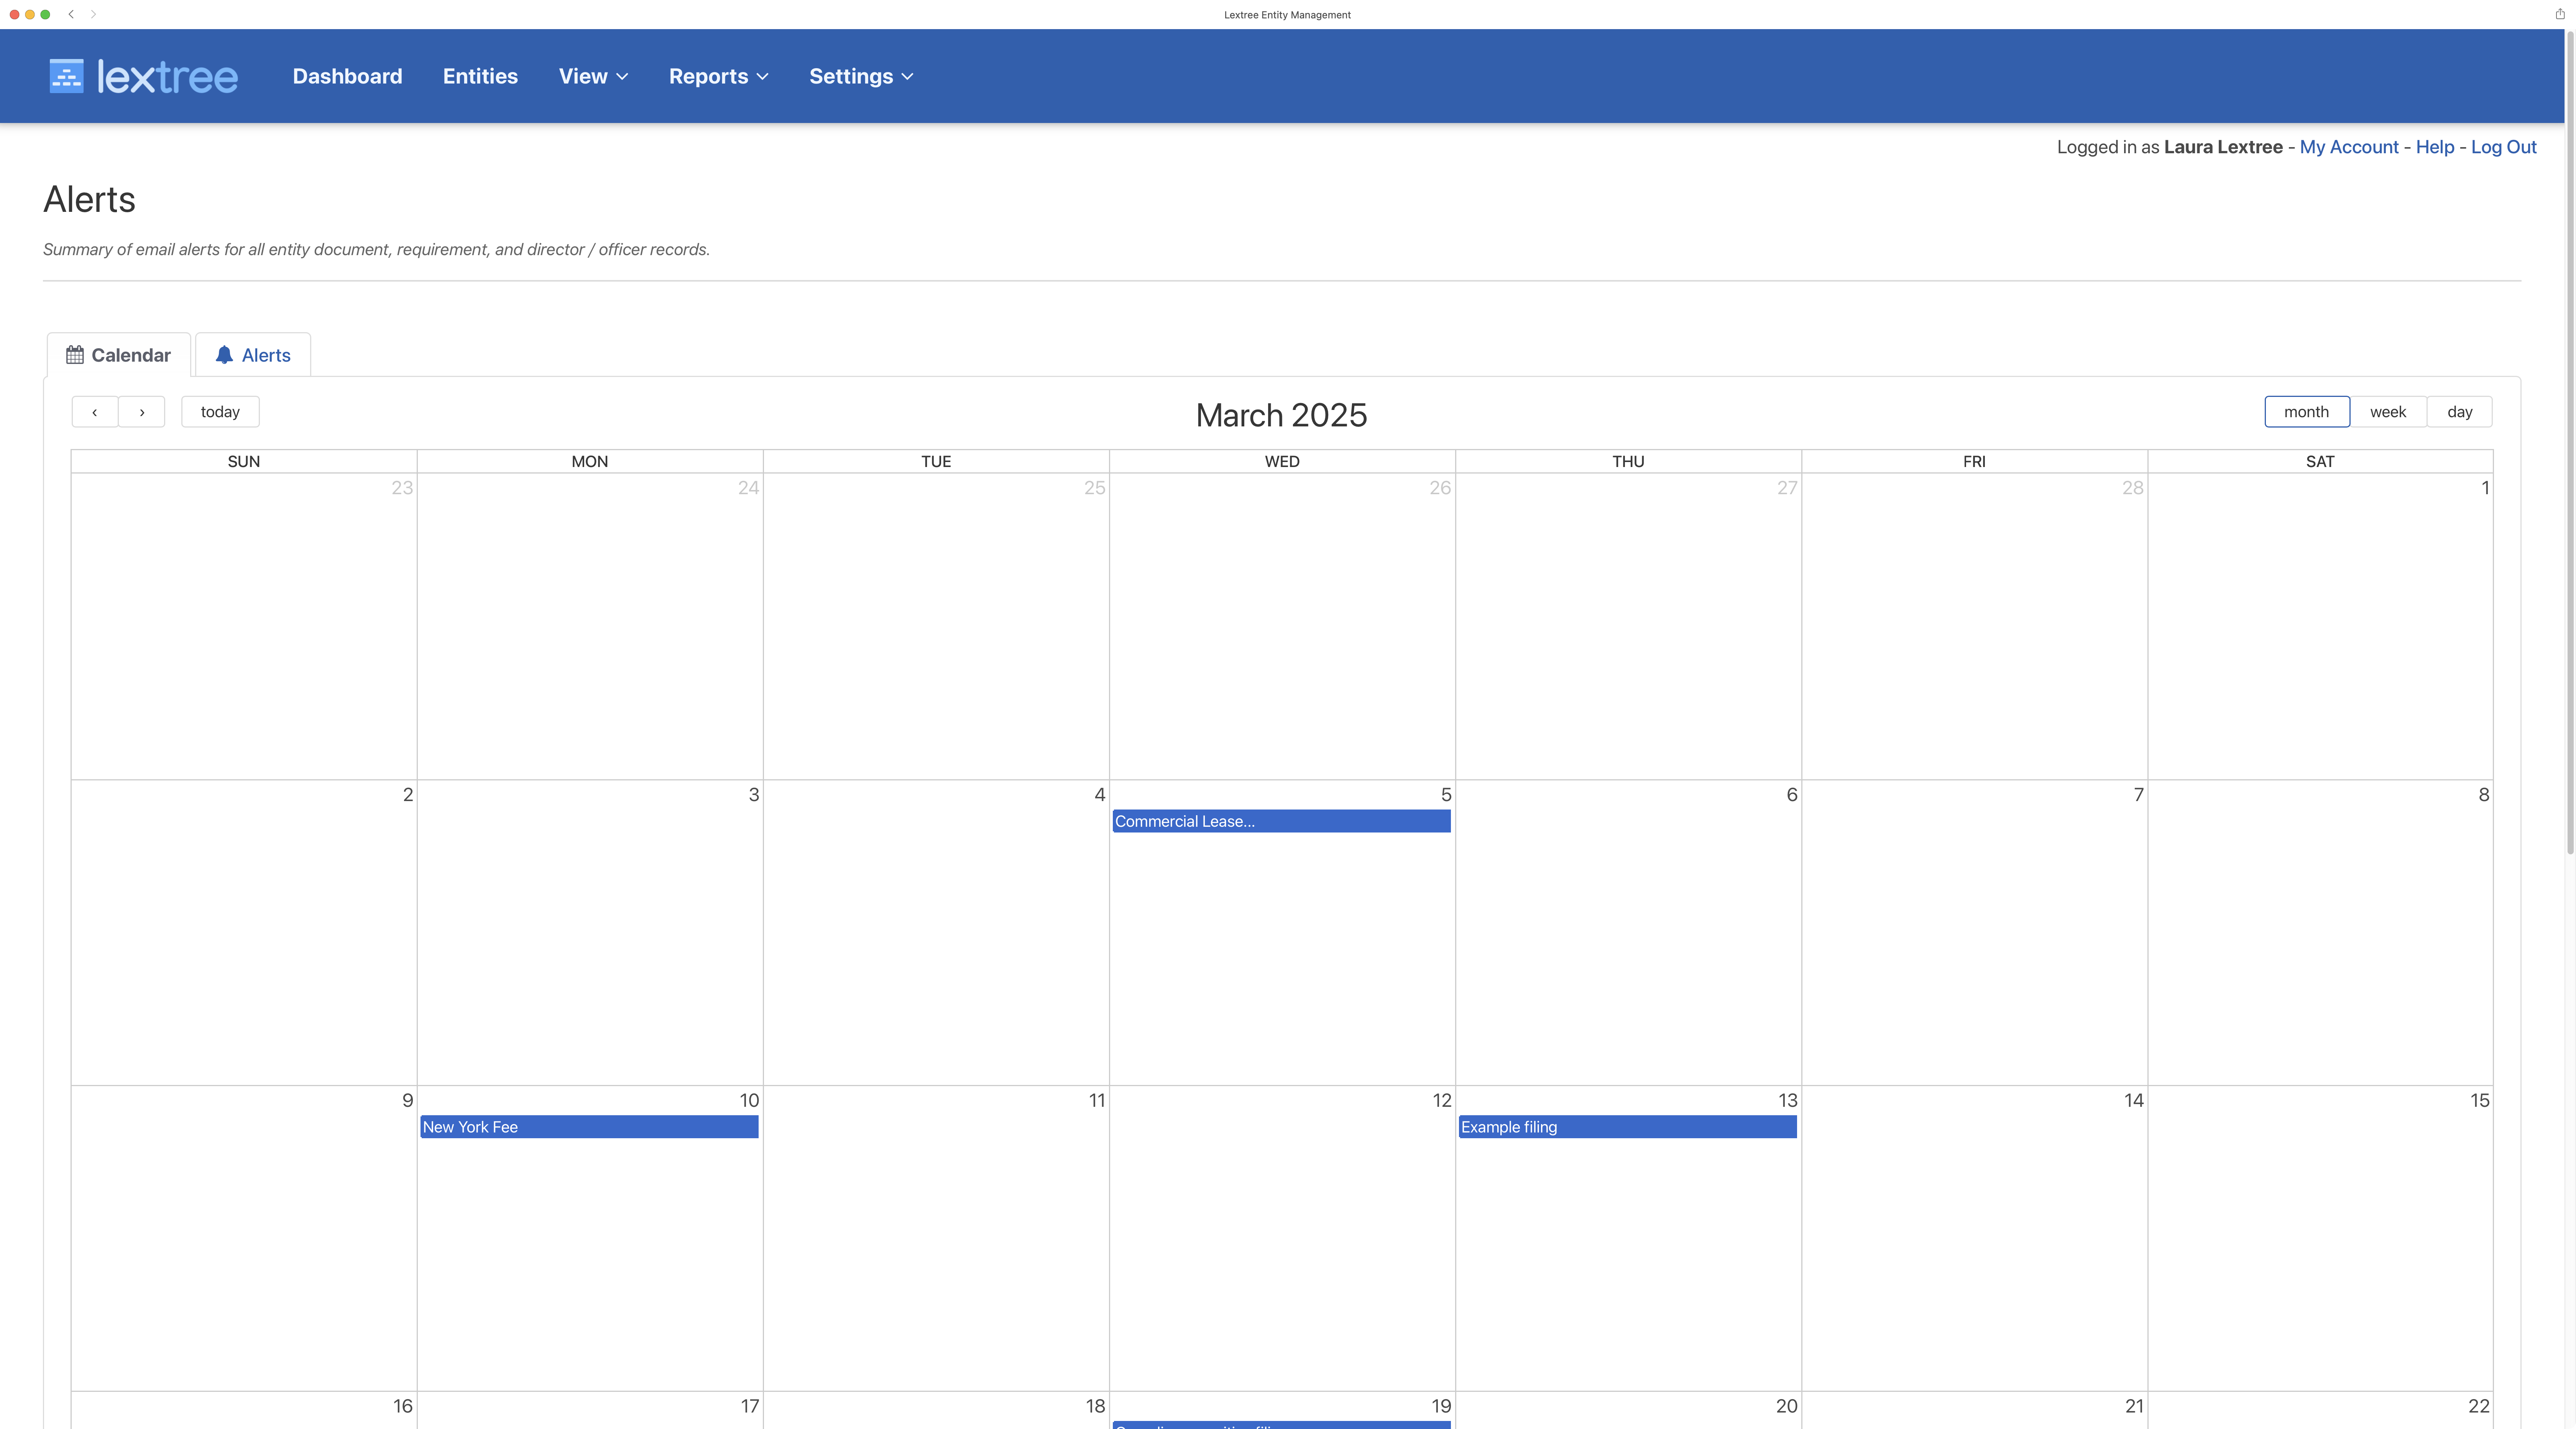Select the week calendar view
The width and height of the screenshot is (2576, 1429).
(2388, 412)
